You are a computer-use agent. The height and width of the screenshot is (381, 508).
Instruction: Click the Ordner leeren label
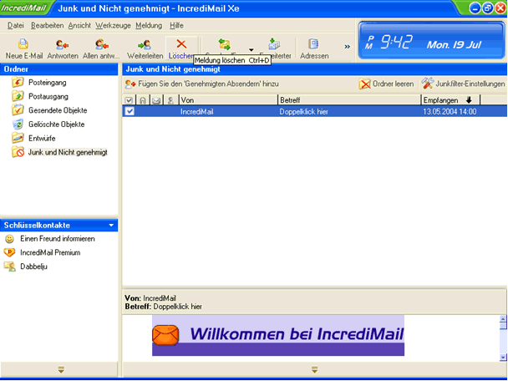point(393,84)
